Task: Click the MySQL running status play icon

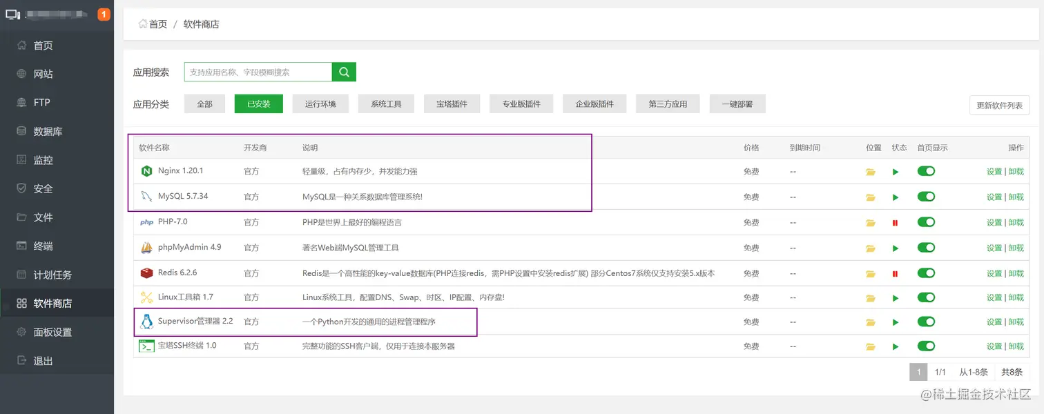Action: pos(896,197)
